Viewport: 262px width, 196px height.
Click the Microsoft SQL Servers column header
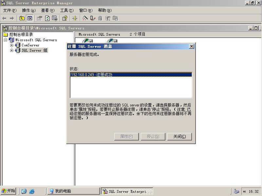(x=99, y=34)
